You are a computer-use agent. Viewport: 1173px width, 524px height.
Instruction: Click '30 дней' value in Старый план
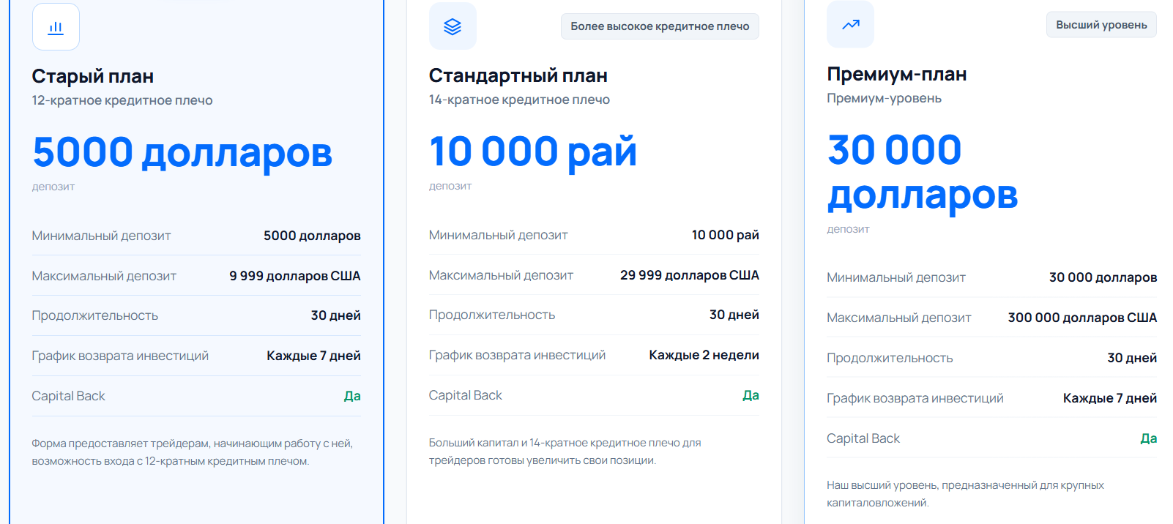pyautogui.click(x=335, y=315)
